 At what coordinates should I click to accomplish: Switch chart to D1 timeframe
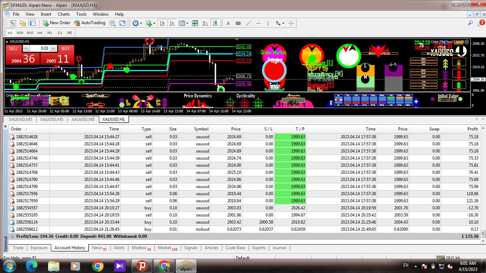(x=60, y=33)
